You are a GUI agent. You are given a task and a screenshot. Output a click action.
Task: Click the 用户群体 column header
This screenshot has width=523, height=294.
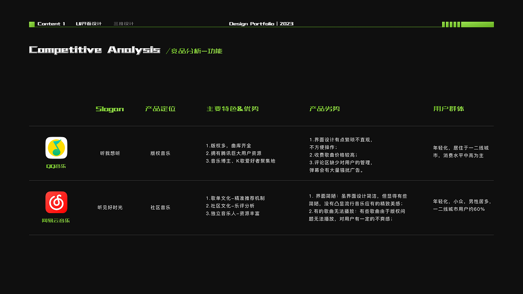(x=449, y=109)
